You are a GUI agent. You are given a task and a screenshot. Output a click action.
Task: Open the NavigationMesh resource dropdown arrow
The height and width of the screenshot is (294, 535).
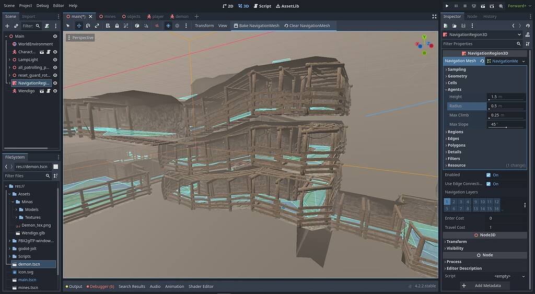524,62
